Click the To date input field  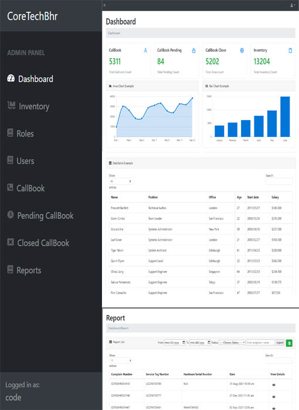point(200,342)
